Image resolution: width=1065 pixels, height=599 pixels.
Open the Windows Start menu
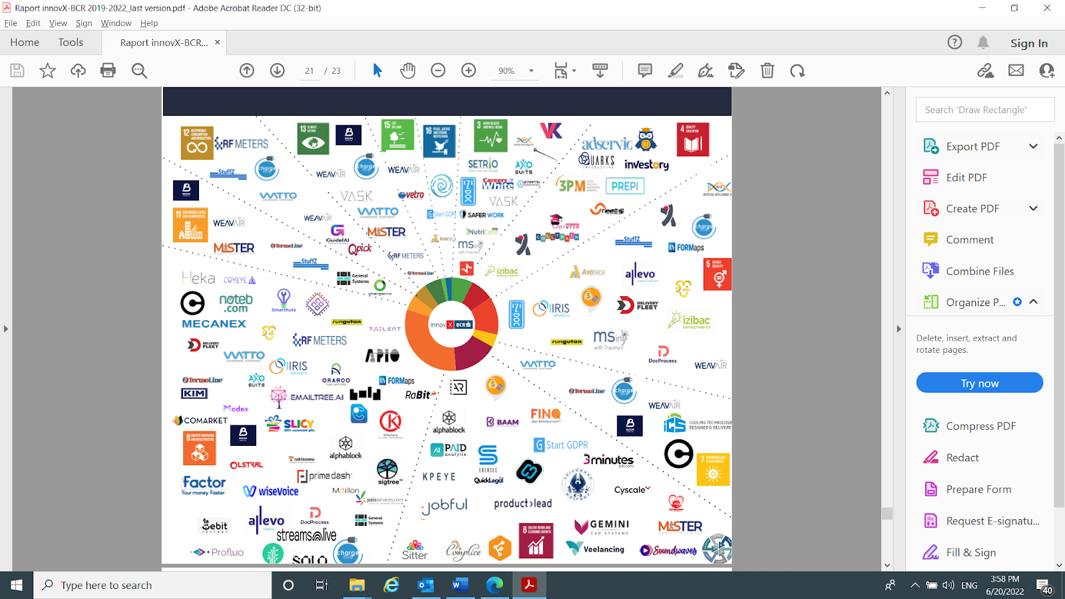tap(17, 585)
